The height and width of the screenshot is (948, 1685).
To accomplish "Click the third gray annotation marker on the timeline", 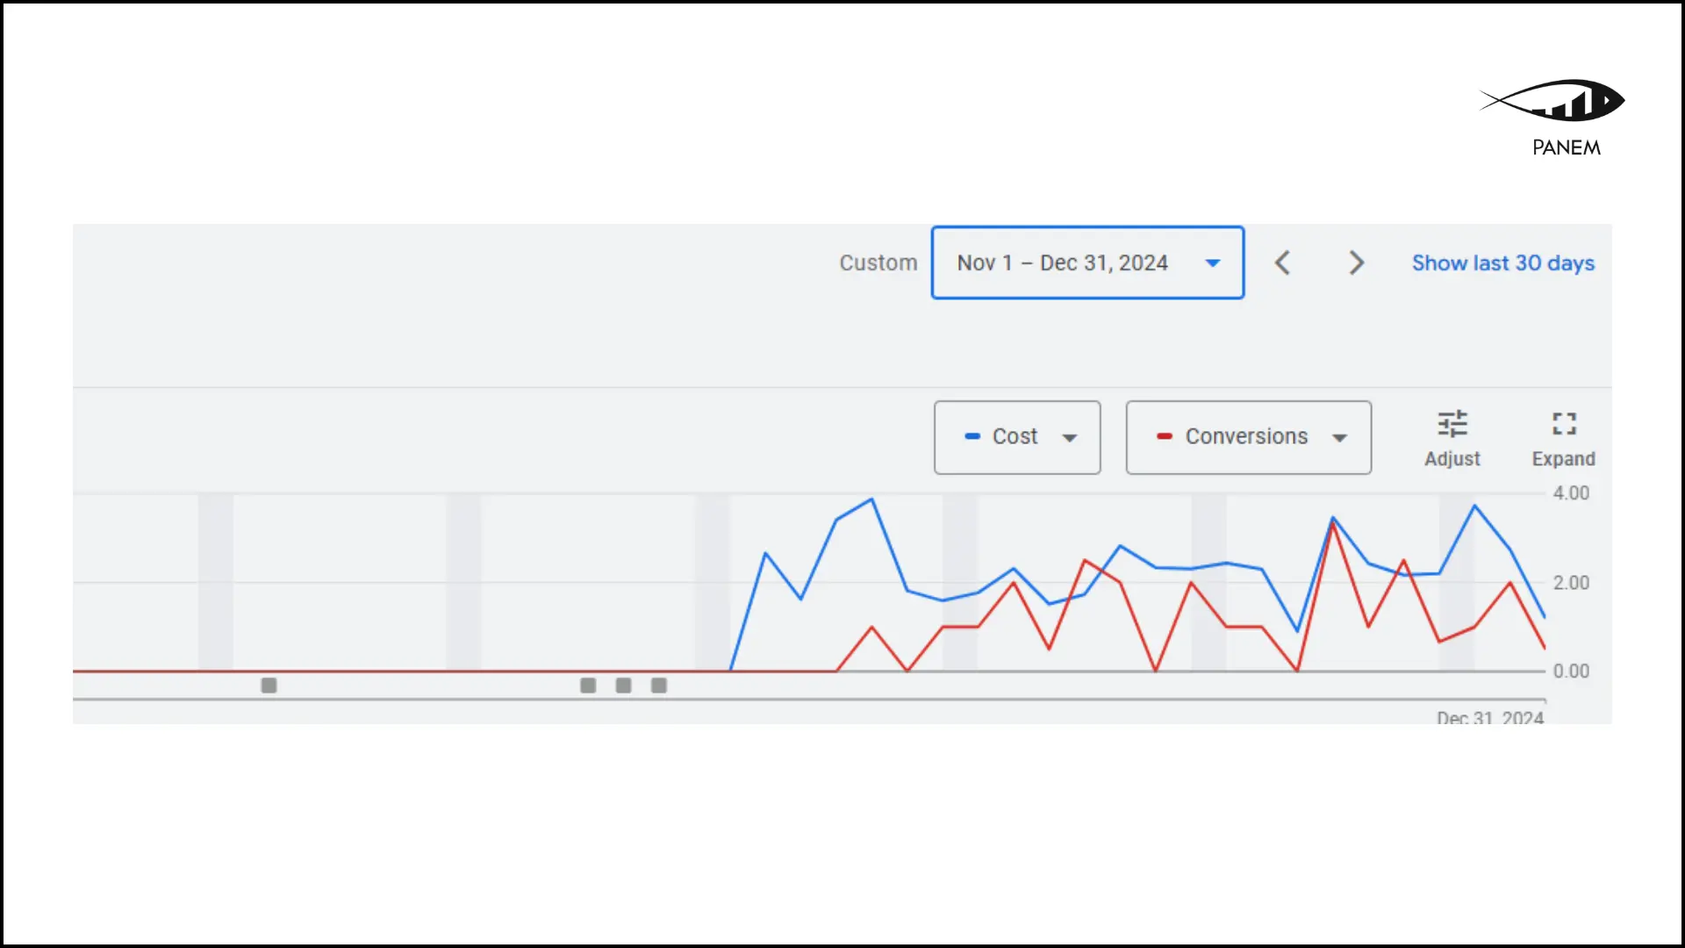I will click(624, 686).
